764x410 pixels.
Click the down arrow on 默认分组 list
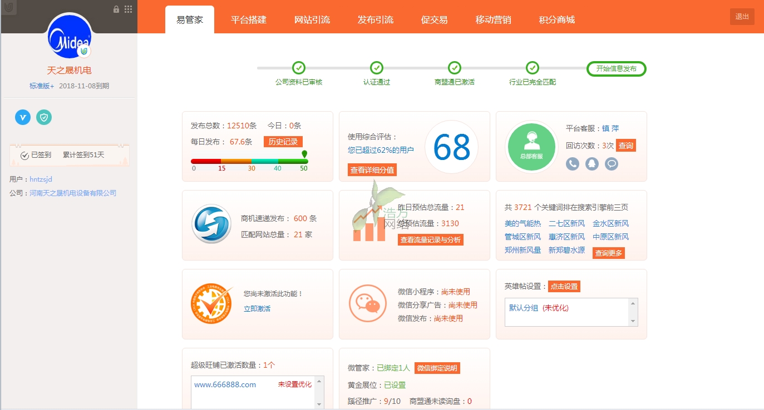click(633, 322)
